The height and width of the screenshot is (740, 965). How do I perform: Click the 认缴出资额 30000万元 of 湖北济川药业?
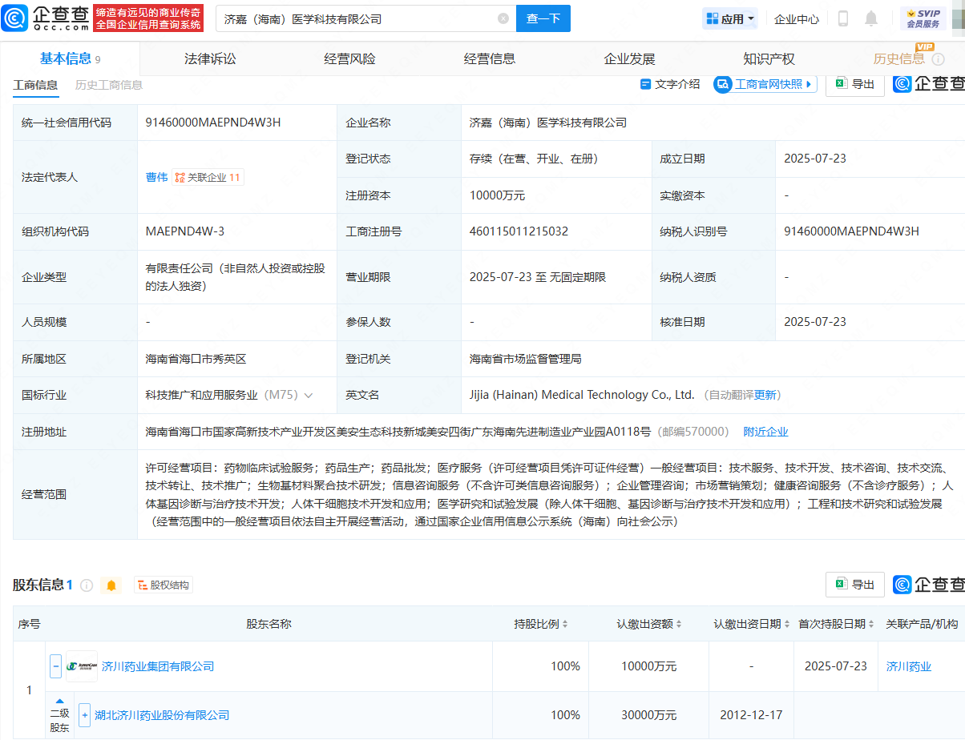(649, 715)
